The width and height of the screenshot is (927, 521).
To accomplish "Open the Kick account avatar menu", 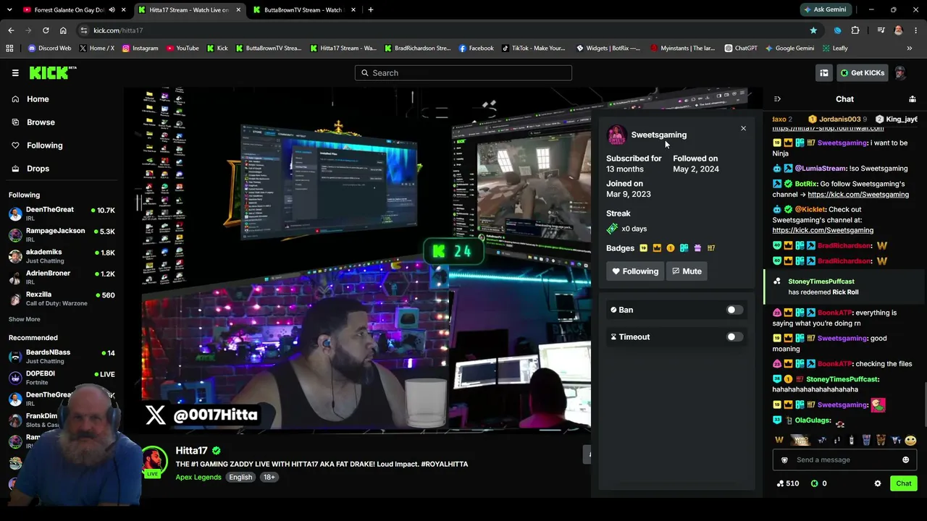I will [x=900, y=72].
